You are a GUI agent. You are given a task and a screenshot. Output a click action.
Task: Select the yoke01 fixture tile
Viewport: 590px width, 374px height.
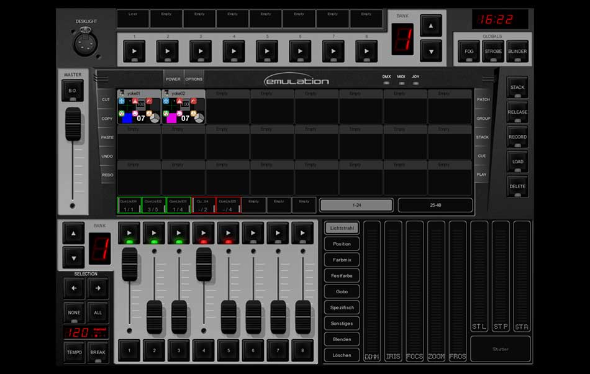139,107
